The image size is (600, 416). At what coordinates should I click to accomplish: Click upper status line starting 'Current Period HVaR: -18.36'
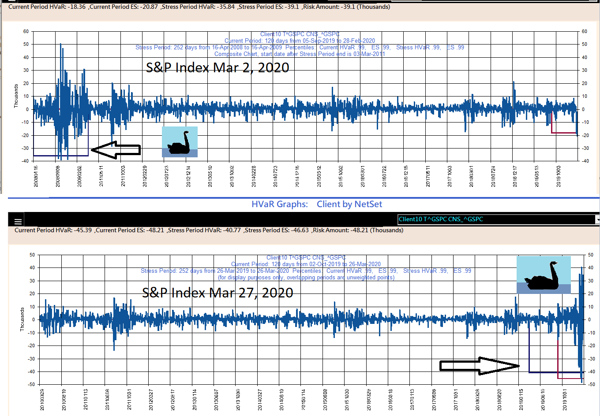tap(199, 7)
